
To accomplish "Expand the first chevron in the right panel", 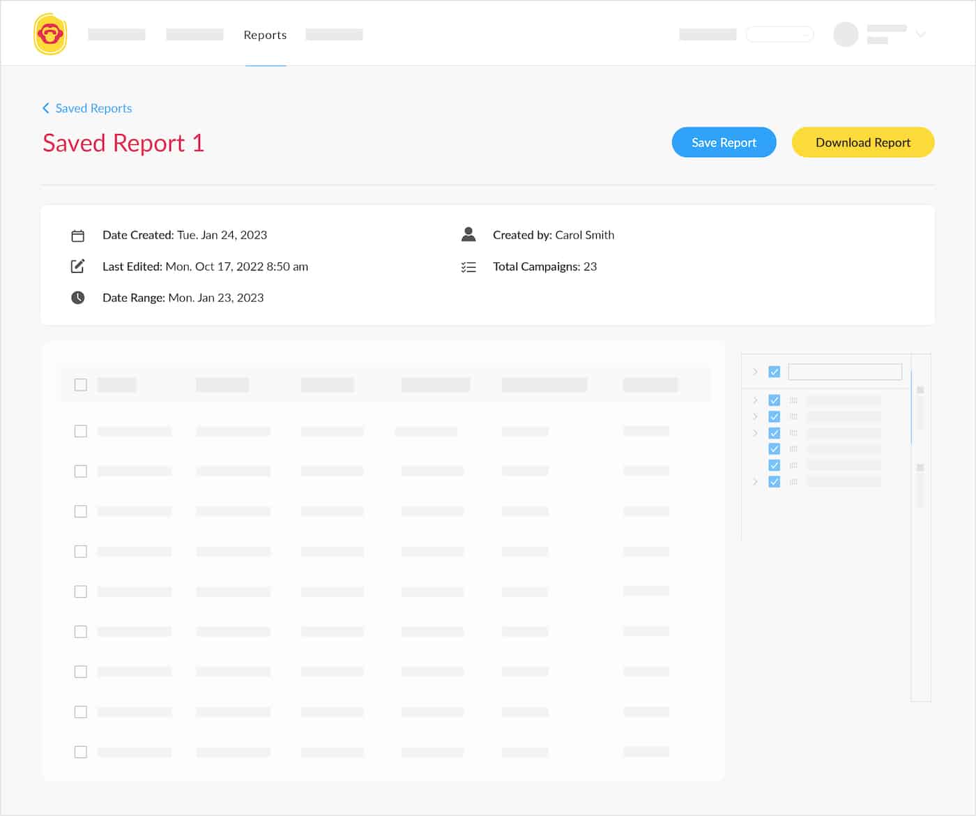I will coord(755,372).
